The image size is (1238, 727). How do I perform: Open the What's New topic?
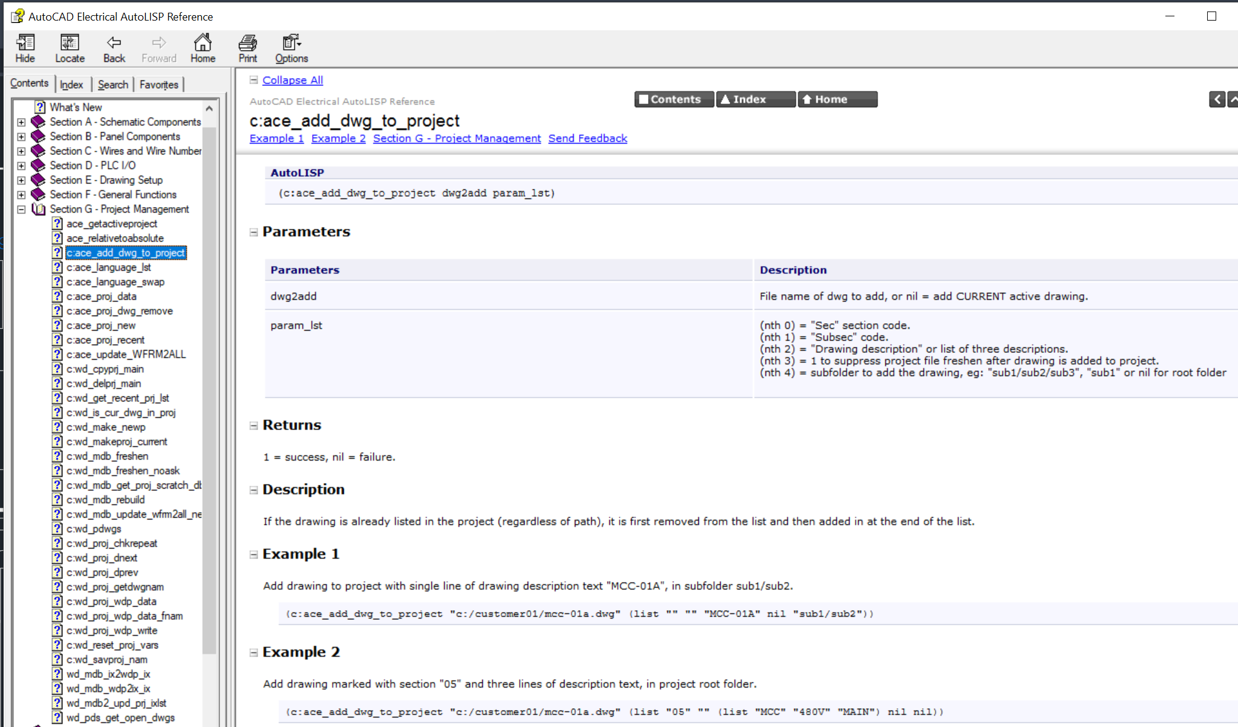(76, 107)
